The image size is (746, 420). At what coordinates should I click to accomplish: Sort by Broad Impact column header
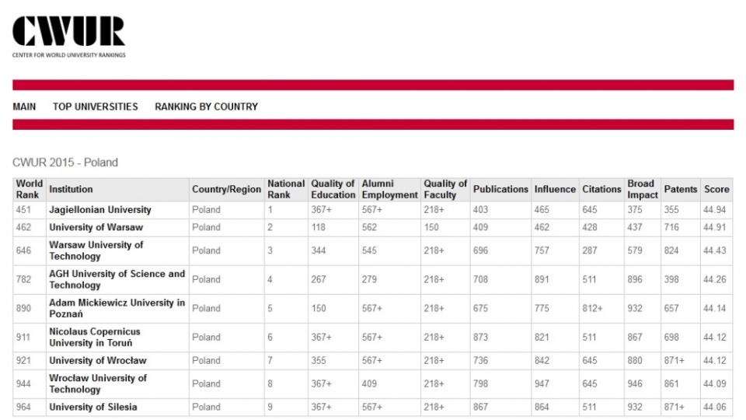click(643, 189)
